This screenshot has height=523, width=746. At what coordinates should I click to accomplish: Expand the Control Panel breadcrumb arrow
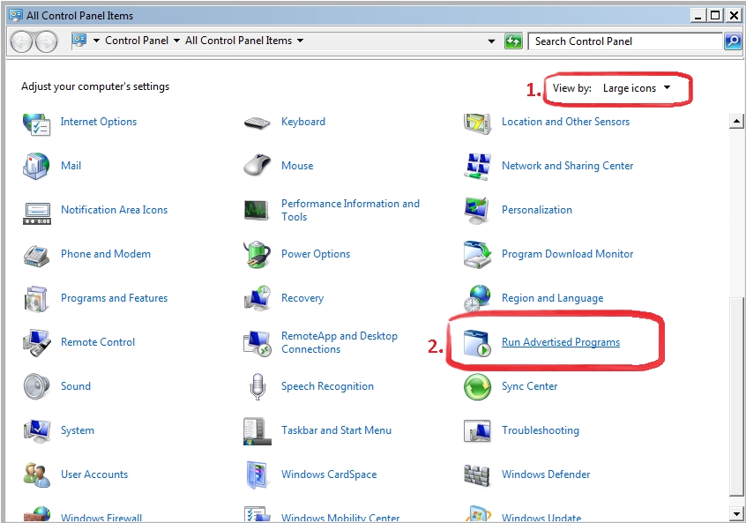click(x=176, y=41)
